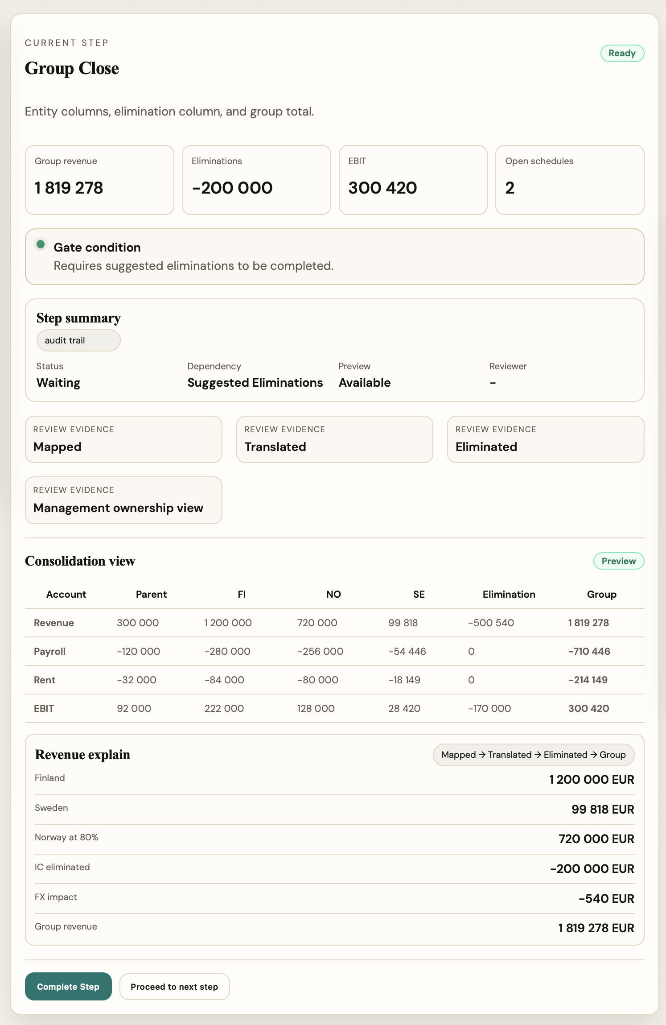Select the Open schedules summary card
666x1025 pixels.
570,180
